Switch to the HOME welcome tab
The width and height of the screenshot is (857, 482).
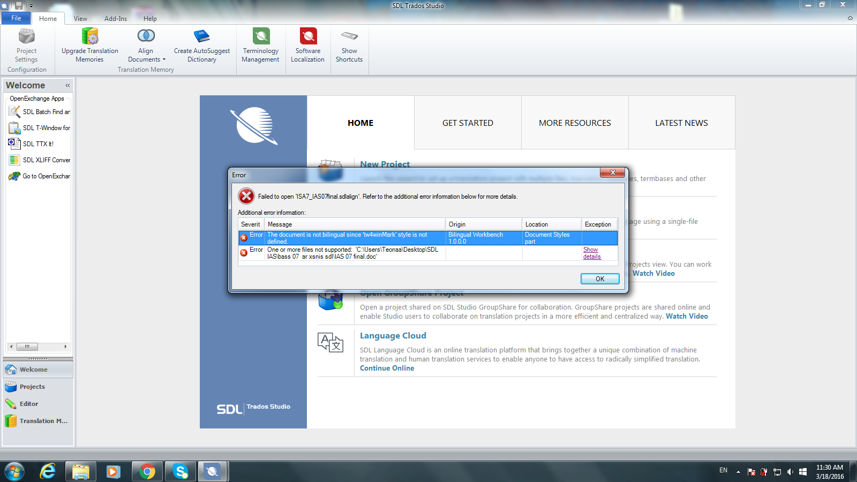(360, 123)
